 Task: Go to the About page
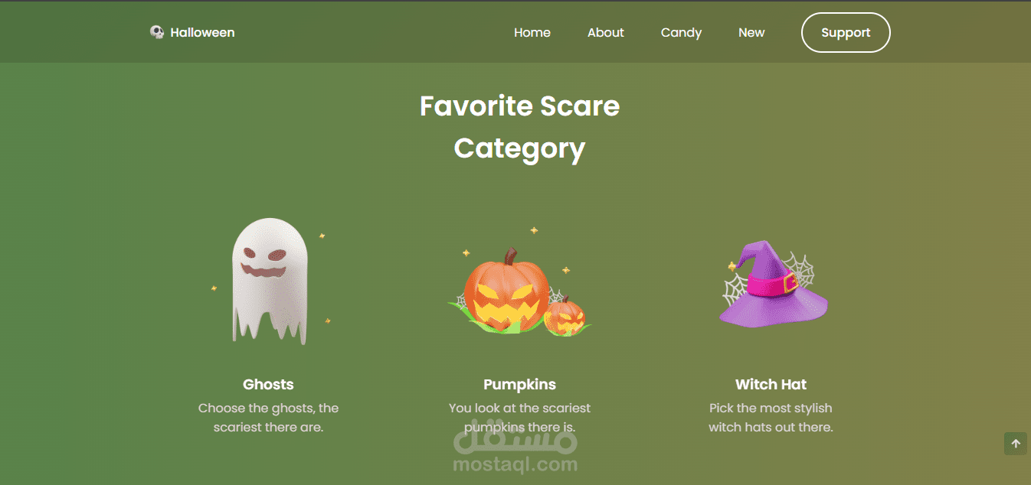(x=606, y=32)
